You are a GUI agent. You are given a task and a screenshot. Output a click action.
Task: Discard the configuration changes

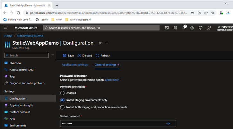coord(85,56)
